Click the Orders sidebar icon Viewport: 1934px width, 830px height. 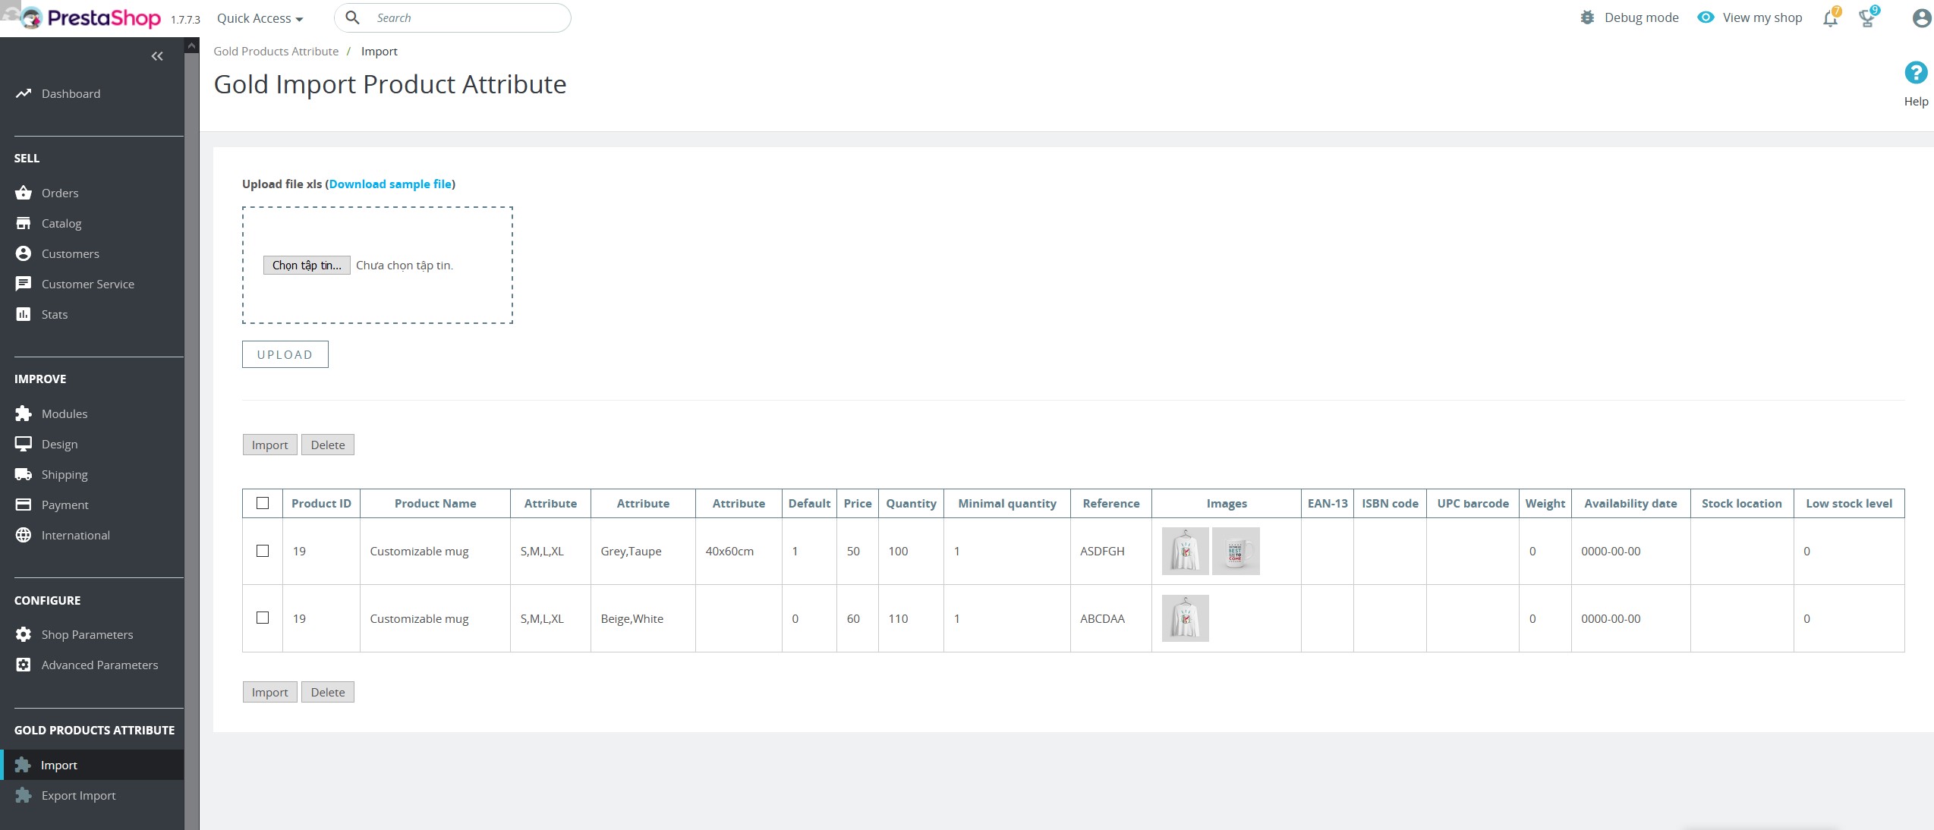tap(24, 193)
